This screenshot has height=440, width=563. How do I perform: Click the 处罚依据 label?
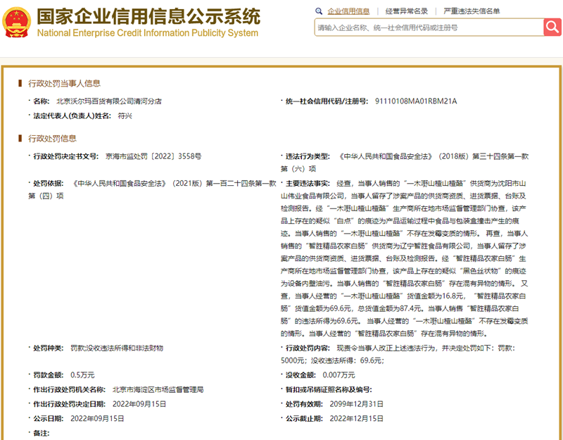pos(49,184)
